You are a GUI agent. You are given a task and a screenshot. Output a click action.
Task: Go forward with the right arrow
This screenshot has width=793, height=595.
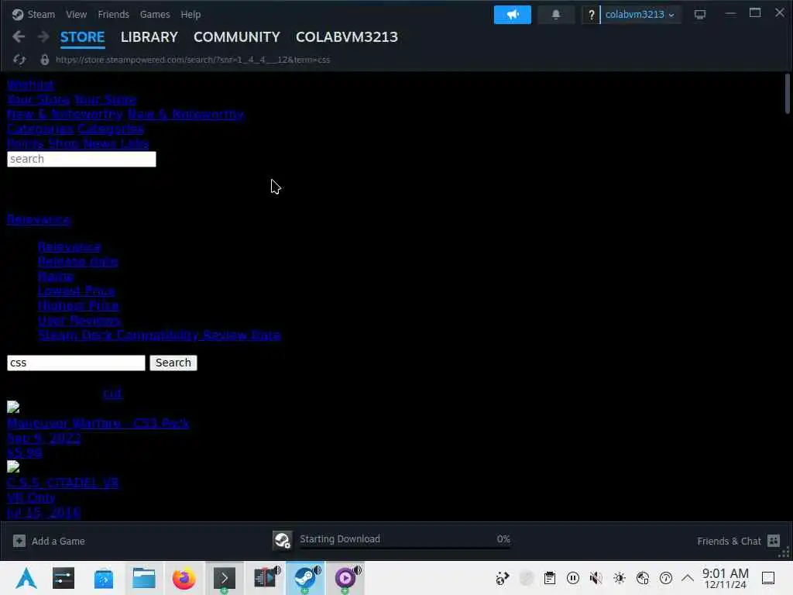pyautogui.click(x=43, y=36)
